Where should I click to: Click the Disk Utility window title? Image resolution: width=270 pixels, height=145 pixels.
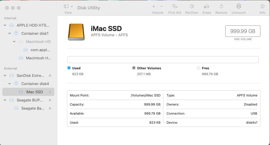tap(89, 8)
